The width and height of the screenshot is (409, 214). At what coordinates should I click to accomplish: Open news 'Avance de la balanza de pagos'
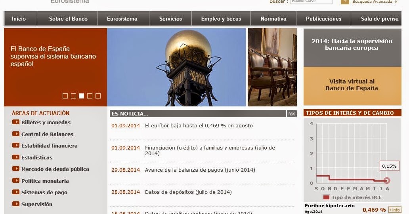[200, 170]
